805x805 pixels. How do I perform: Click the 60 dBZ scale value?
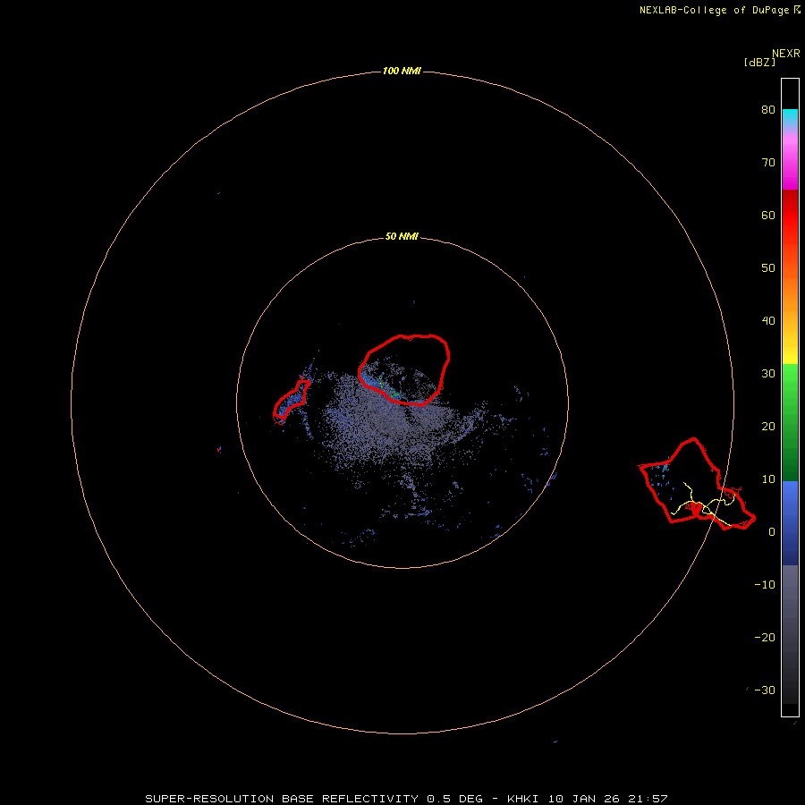tap(768, 215)
